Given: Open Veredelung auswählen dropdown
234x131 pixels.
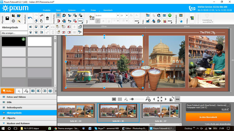Looking at the screenshot, I should click(207, 19).
